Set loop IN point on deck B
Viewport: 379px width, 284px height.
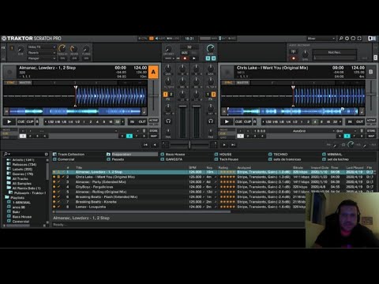click(x=350, y=121)
